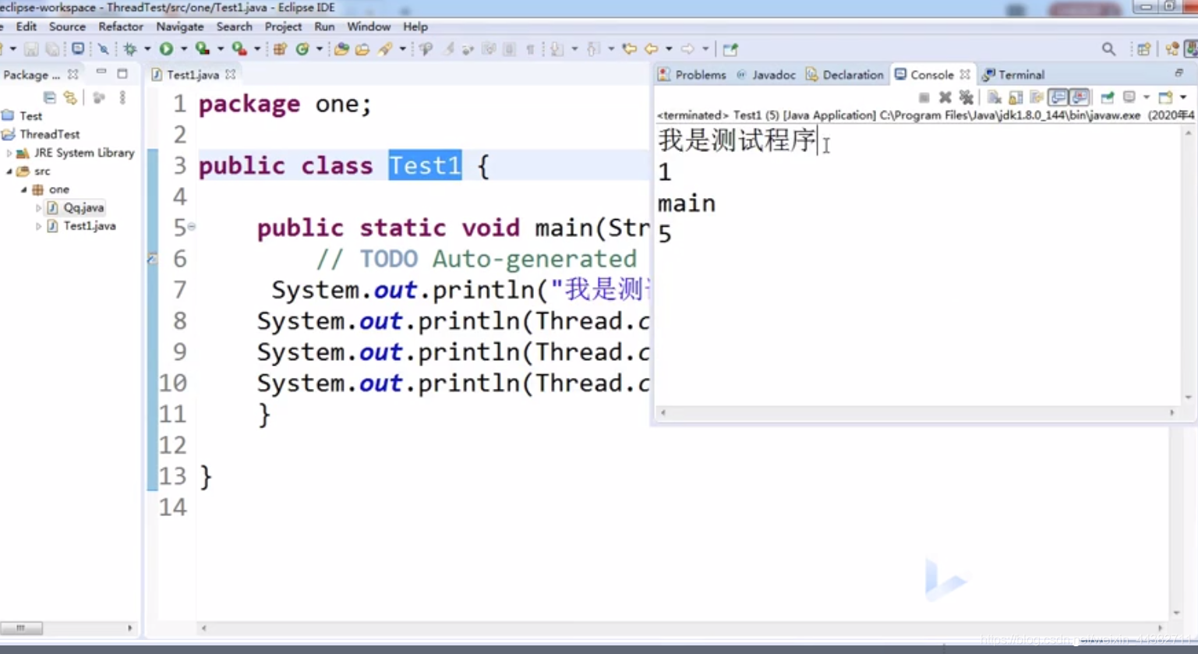Run the program with the green Run icon
1198x654 pixels.
(166, 49)
